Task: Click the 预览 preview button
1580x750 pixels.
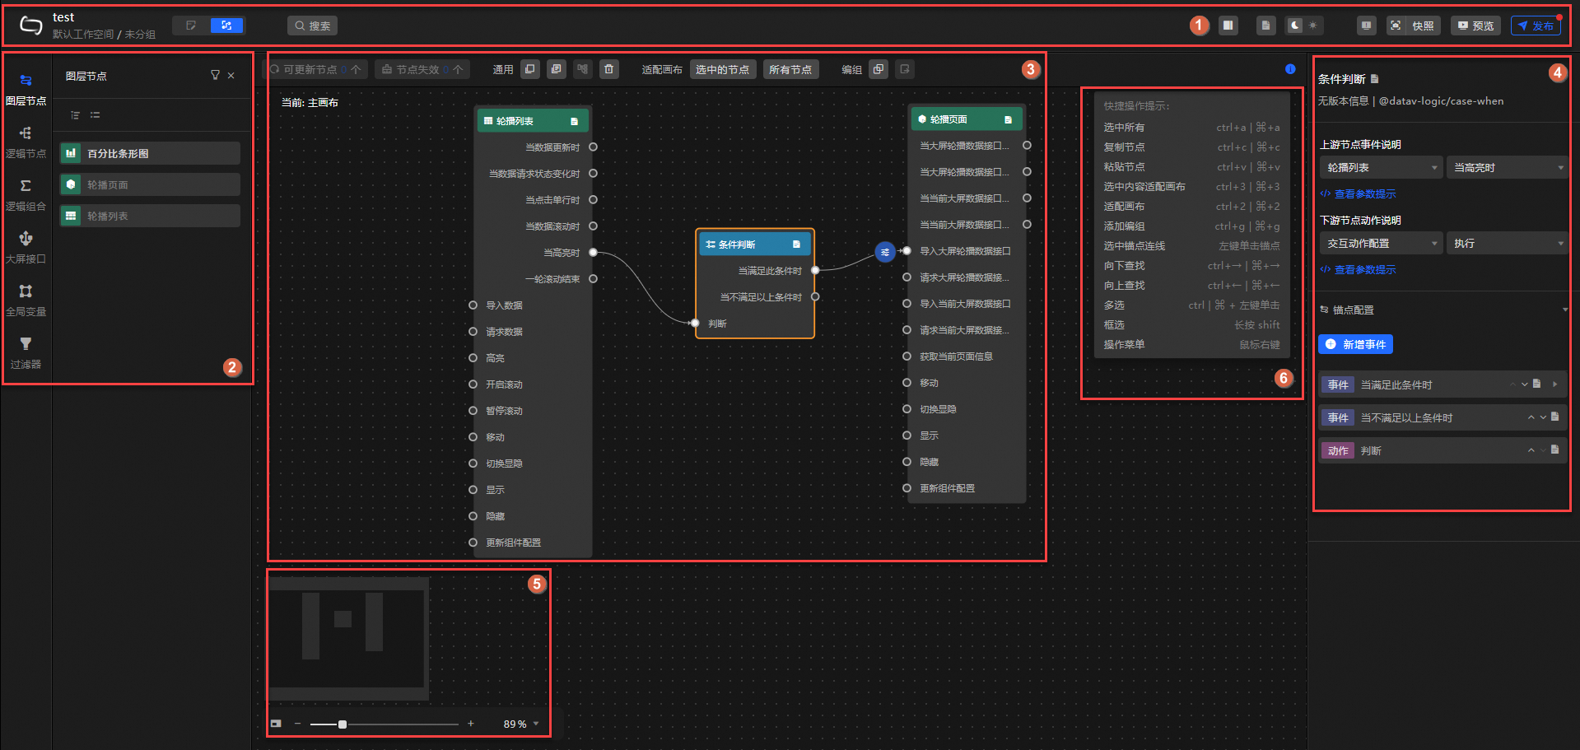Action: click(x=1475, y=26)
